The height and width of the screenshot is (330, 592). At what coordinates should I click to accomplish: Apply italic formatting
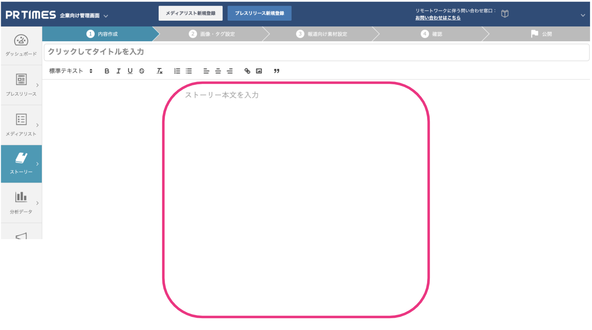coord(118,71)
